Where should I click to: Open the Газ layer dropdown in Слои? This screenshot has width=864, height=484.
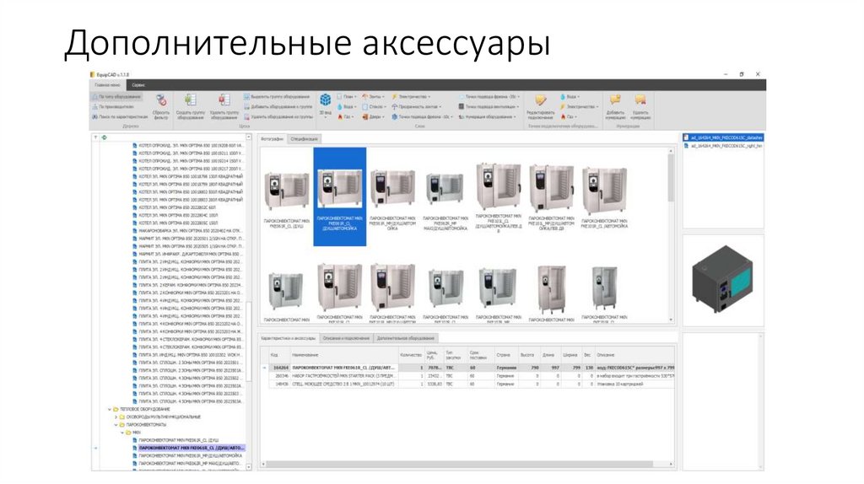[x=345, y=116]
